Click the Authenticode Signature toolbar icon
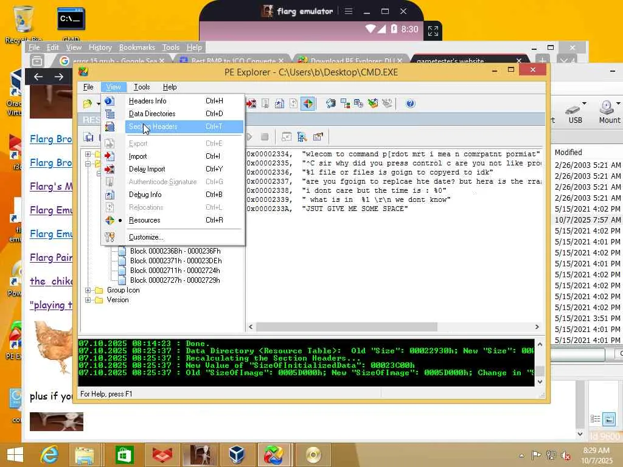623x467 pixels. click(x=265, y=103)
